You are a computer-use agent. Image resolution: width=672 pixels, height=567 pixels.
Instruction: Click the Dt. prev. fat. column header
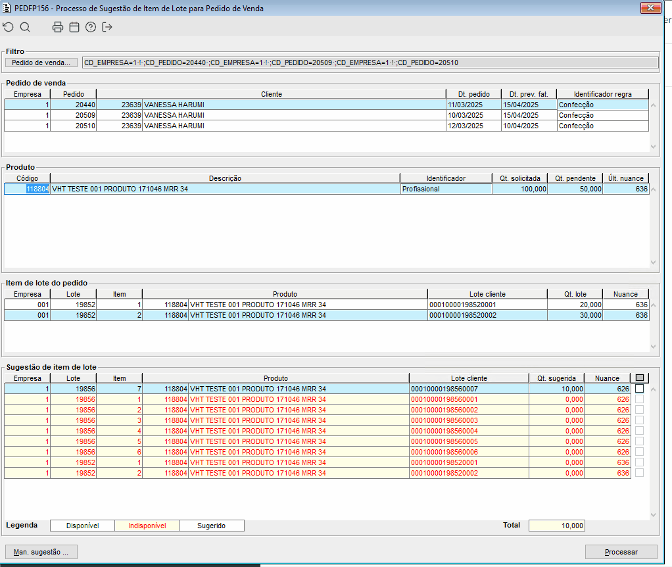click(529, 94)
